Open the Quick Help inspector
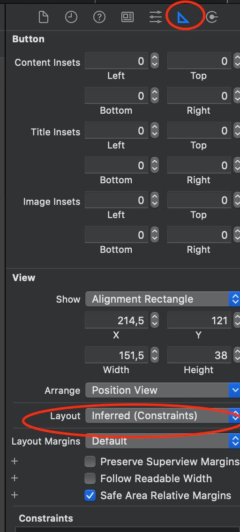Viewport: 240px width, 532px height. 99,16
